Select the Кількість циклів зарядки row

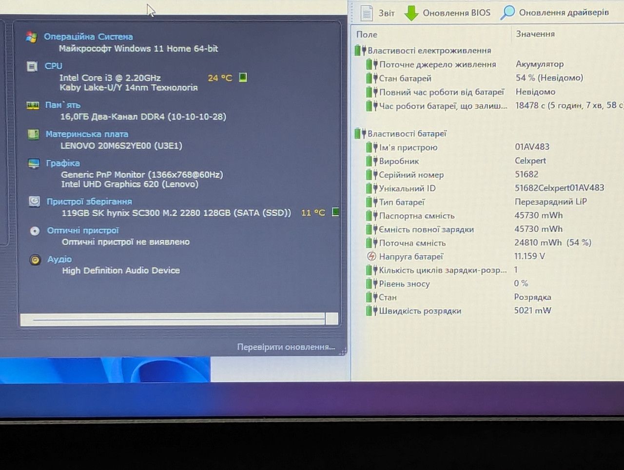pos(495,270)
